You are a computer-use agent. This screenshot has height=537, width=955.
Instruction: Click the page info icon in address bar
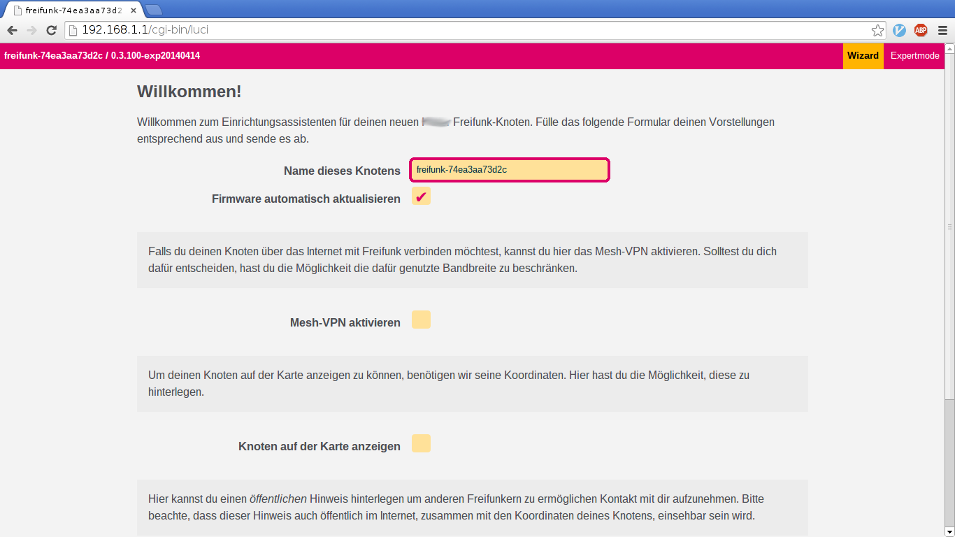(x=73, y=30)
